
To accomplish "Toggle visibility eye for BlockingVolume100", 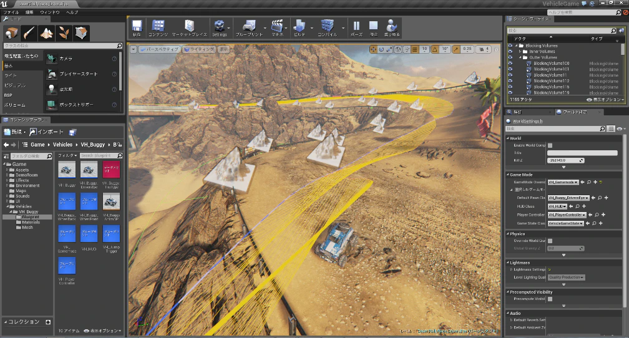I will click(x=510, y=64).
